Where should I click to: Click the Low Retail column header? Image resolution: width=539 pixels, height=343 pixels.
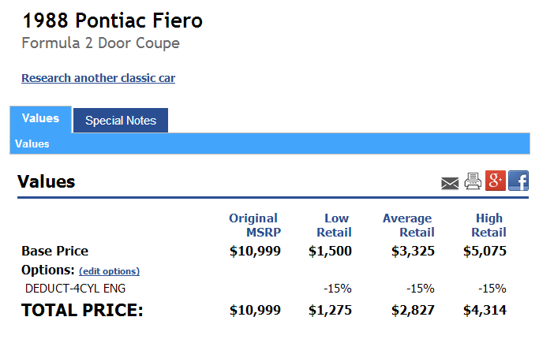[x=334, y=226]
